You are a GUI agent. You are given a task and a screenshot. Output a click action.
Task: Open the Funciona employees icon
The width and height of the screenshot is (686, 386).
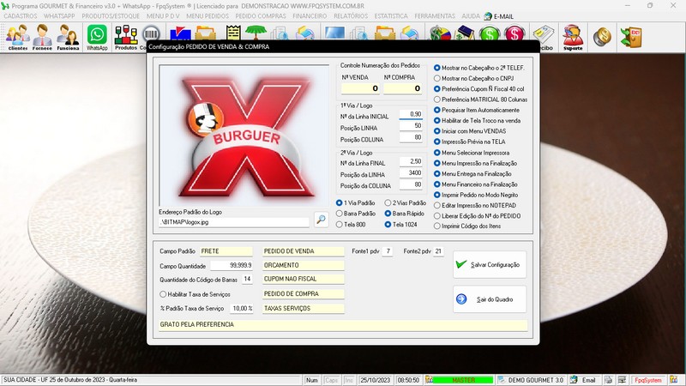tap(68, 37)
